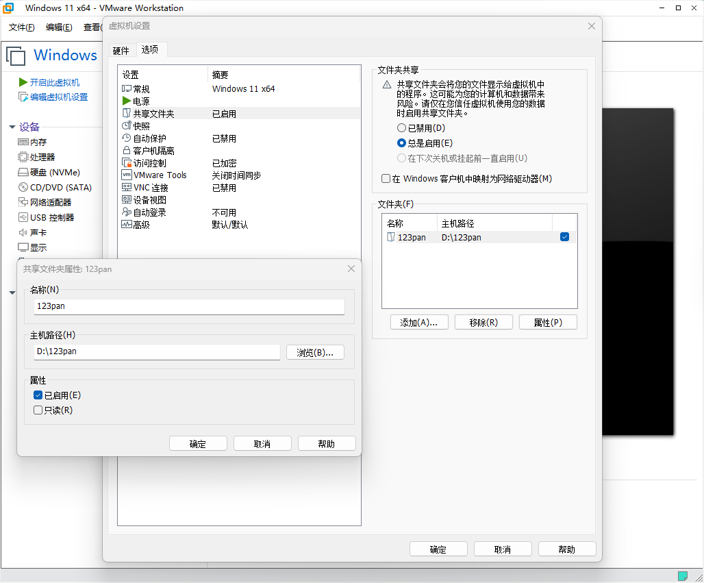Click the Guest Isolation (客户机隔离) lock icon

pyautogui.click(x=127, y=151)
